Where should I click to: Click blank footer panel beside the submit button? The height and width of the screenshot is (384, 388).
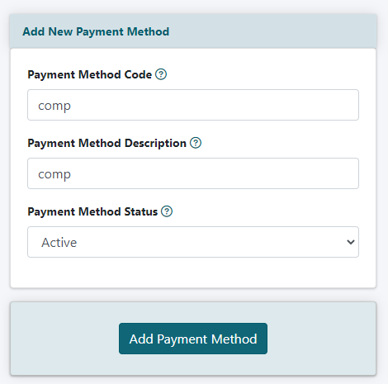(x=321, y=339)
